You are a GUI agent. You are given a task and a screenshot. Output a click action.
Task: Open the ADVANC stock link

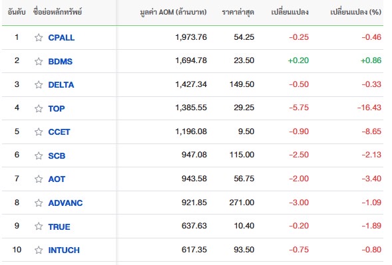[65, 203]
